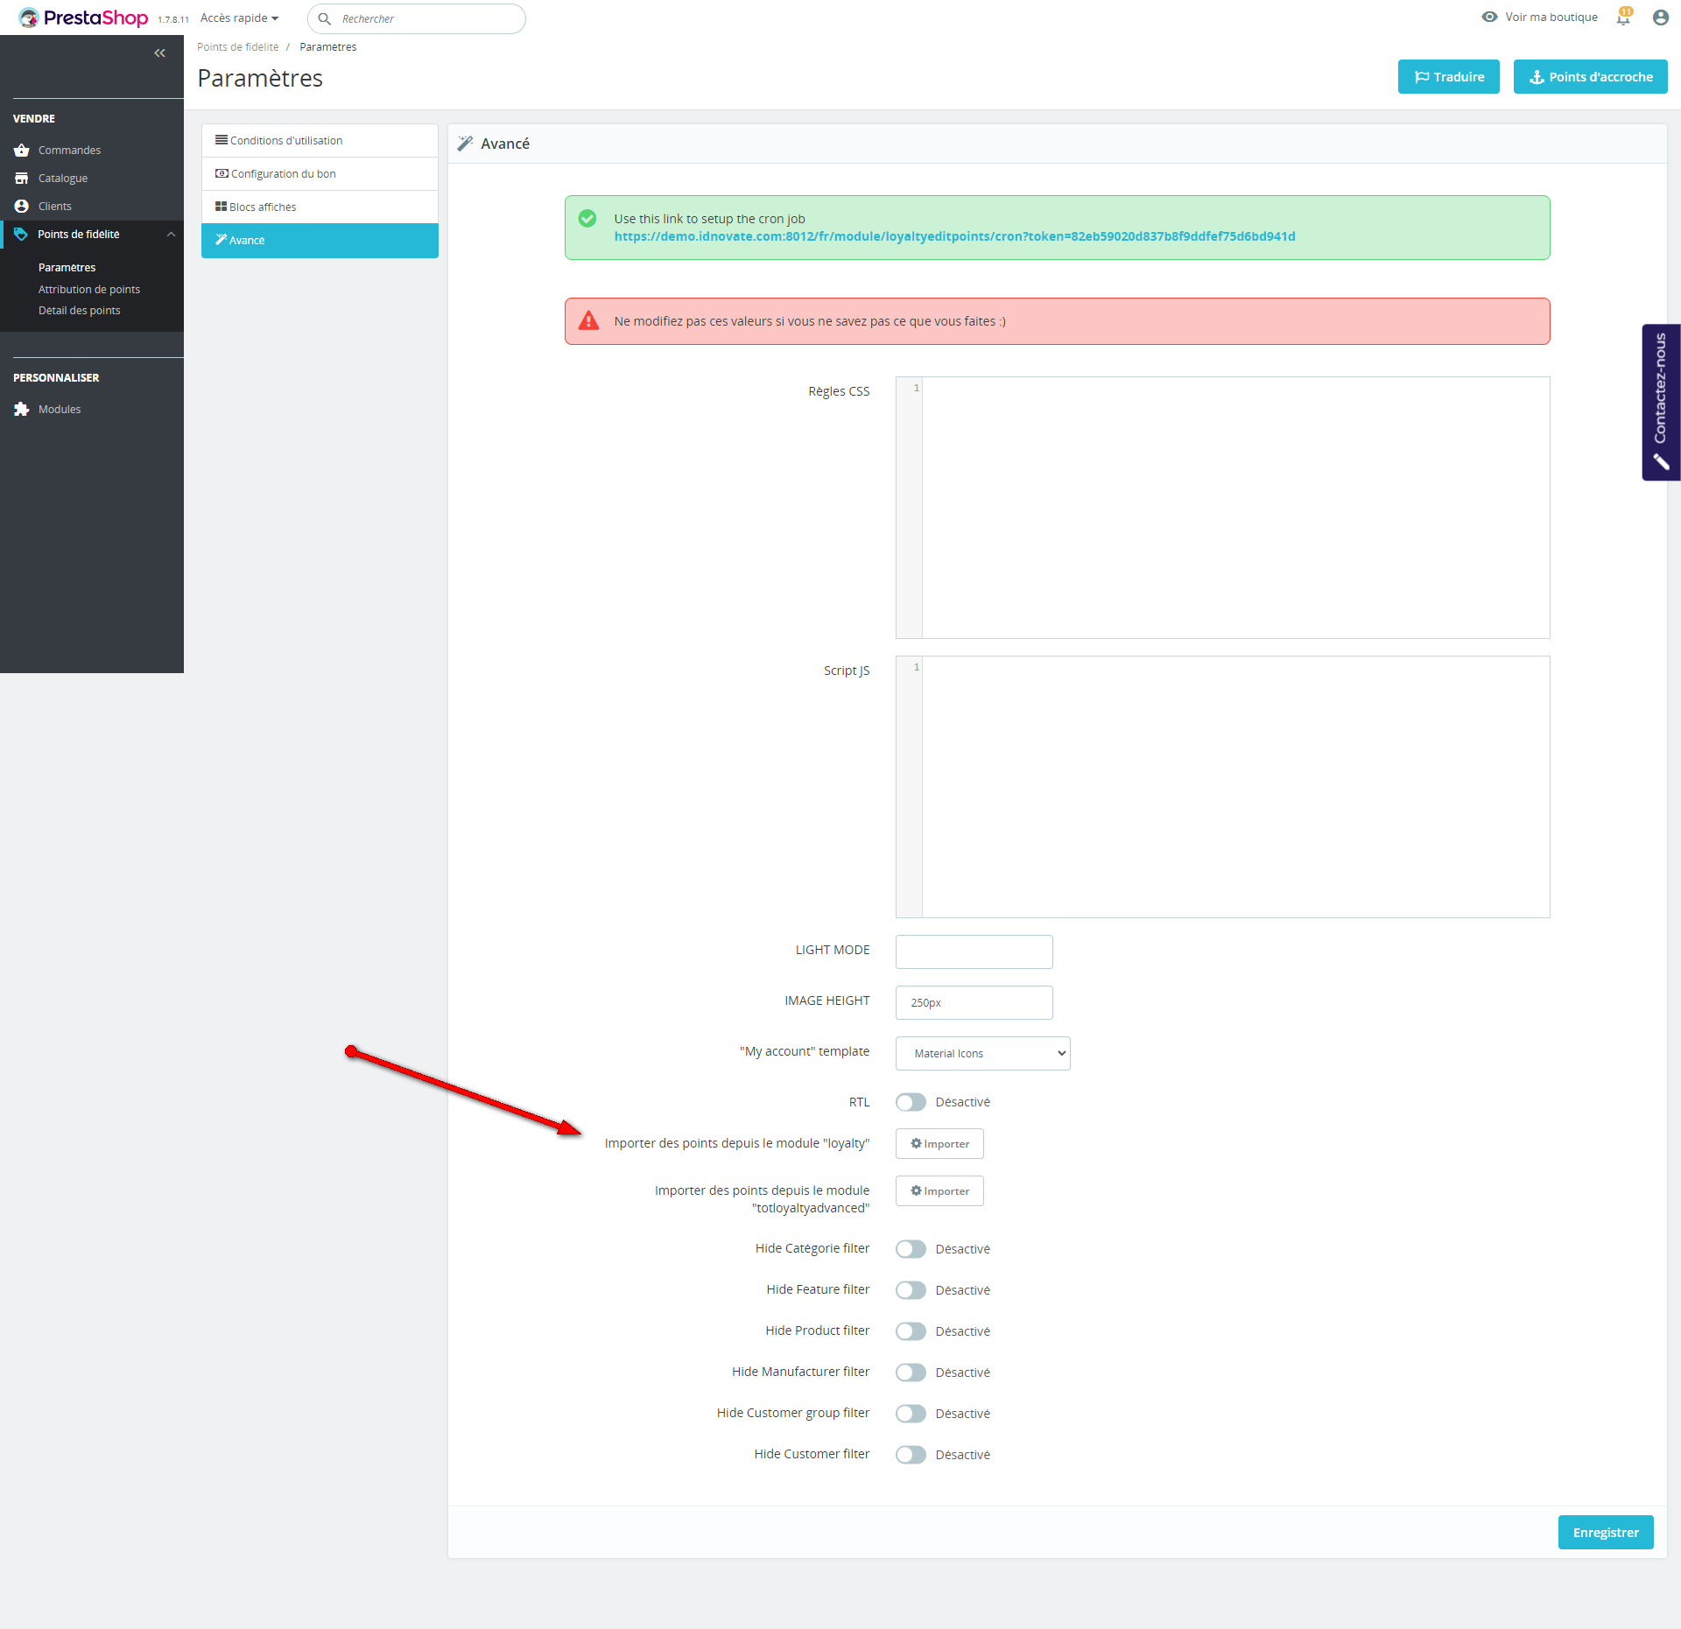Click the Commandes basket icon
The image size is (1681, 1629).
[22, 151]
